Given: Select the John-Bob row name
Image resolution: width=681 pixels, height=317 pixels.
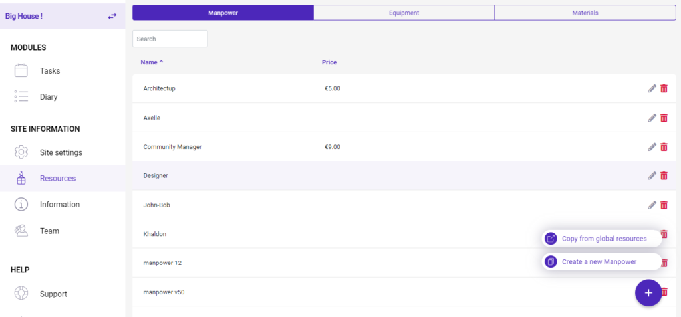Looking at the screenshot, I should pyautogui.click(x=156, y=205).
